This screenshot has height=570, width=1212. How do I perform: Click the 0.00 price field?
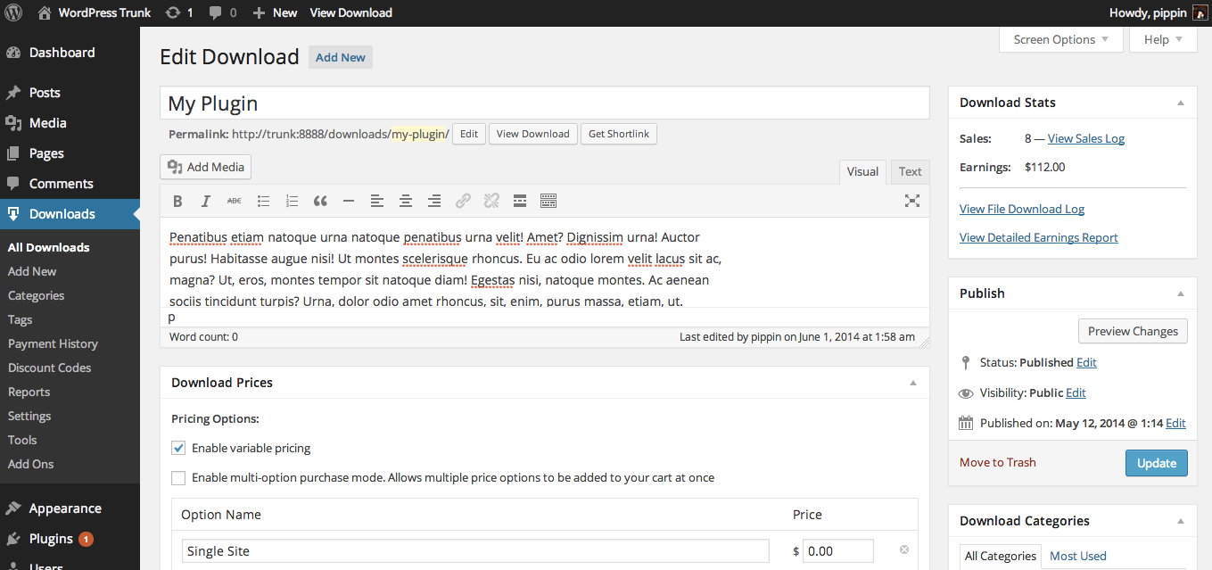pyautogui.click(x=837, y=551)
